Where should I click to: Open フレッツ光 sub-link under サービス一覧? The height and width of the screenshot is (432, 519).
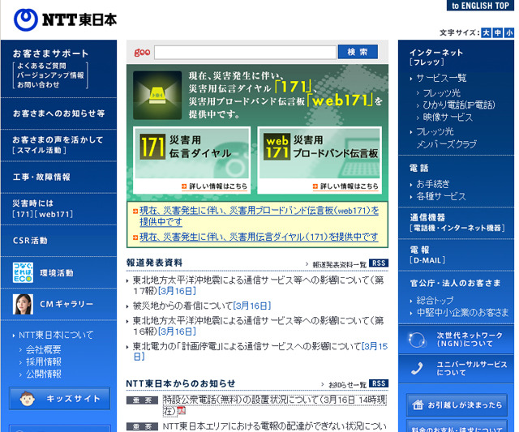click(x=441, y=93)
